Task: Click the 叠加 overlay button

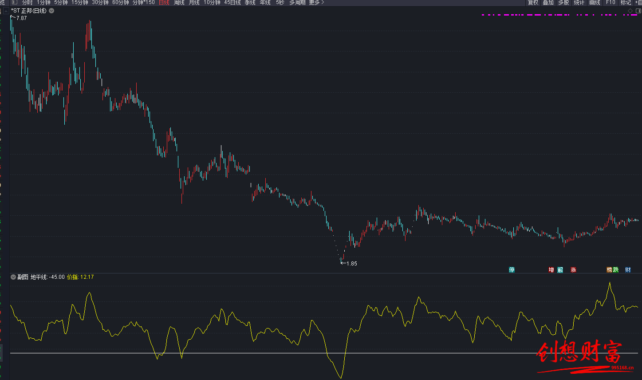Action: [x=548, y=3]
